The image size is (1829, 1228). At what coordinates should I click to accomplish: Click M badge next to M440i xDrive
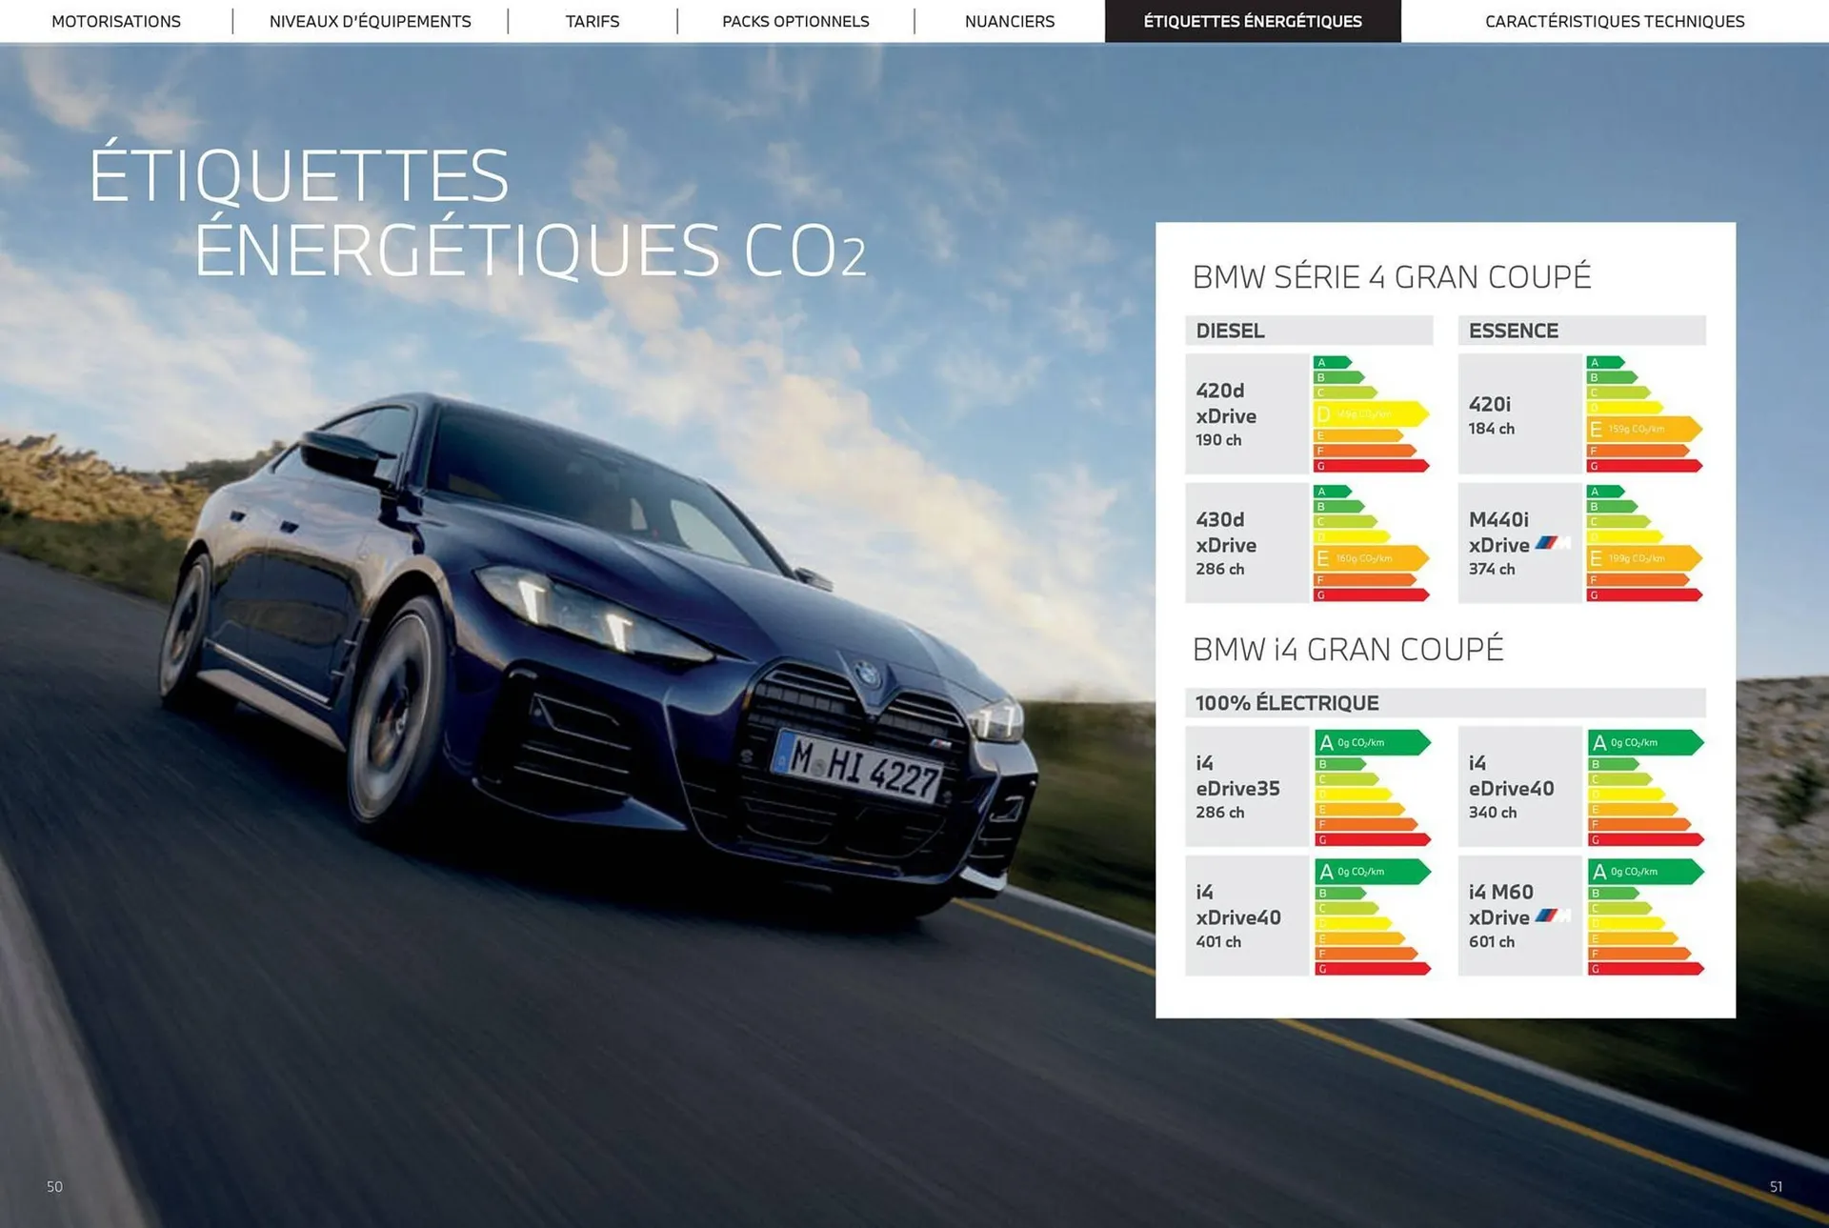coord(1552,543)
